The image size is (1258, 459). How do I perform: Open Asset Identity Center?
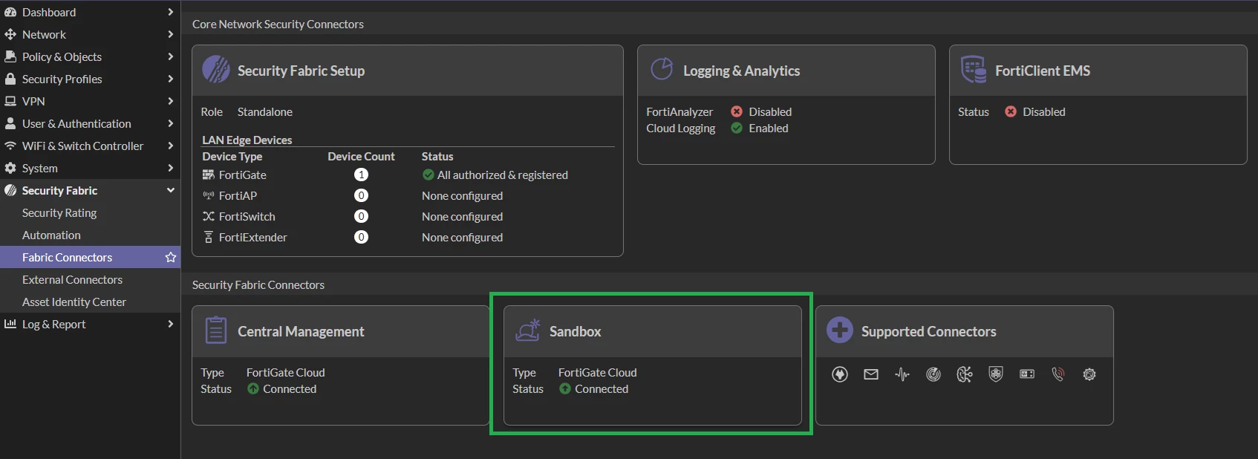[90, 302]
